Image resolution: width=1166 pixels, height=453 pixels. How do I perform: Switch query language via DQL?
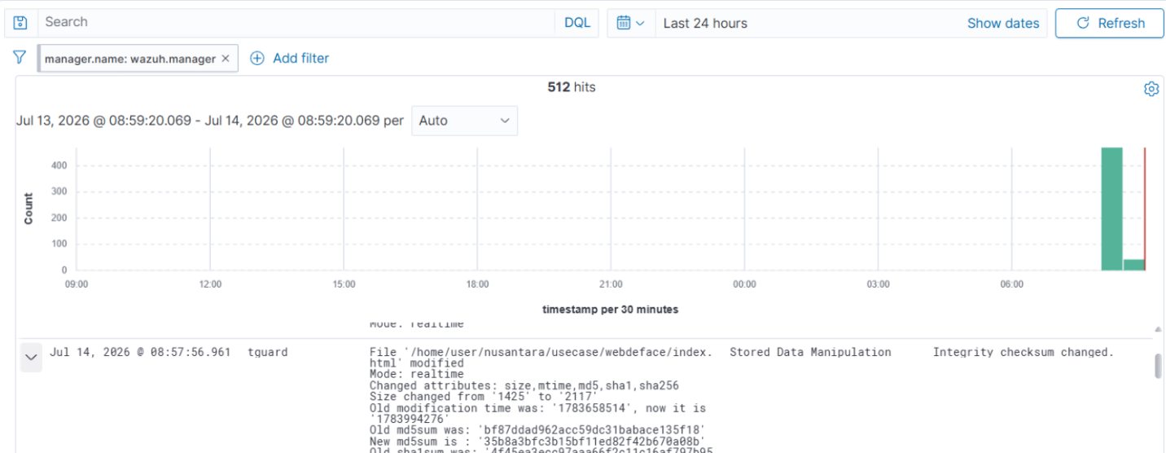pos(577,23)
